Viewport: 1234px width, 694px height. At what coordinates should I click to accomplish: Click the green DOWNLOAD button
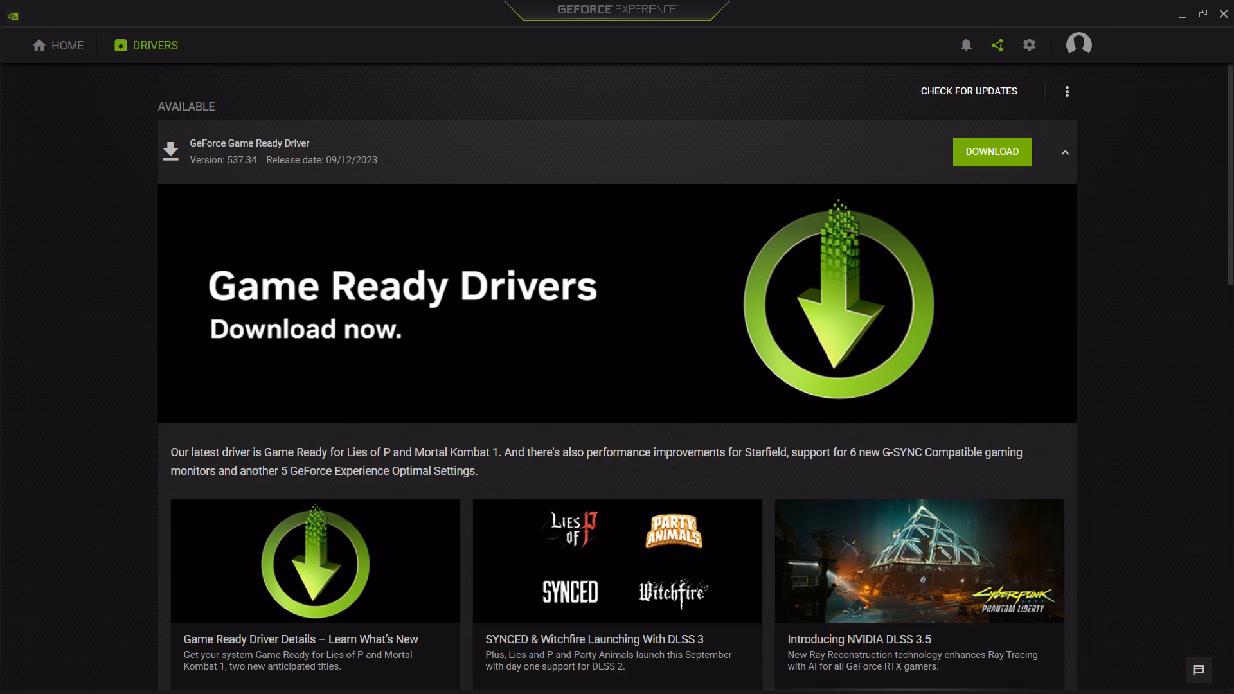992,152
